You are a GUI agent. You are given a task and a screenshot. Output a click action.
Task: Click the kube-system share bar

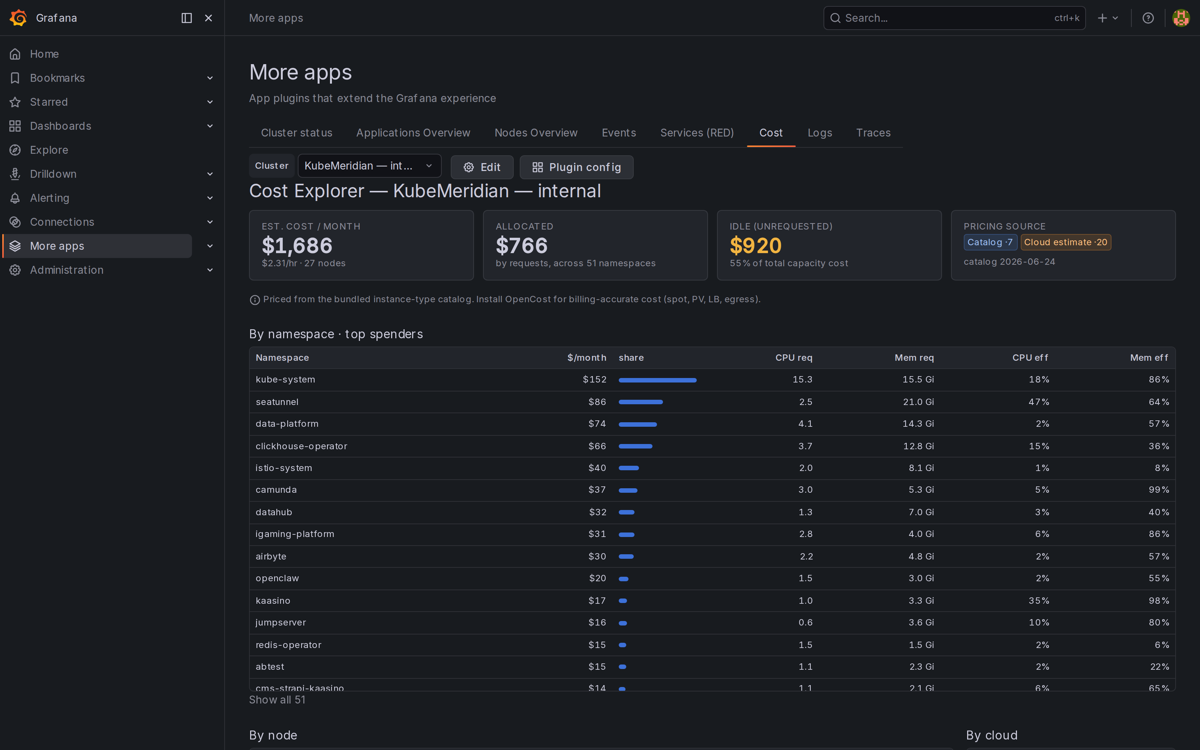point(657,380)
